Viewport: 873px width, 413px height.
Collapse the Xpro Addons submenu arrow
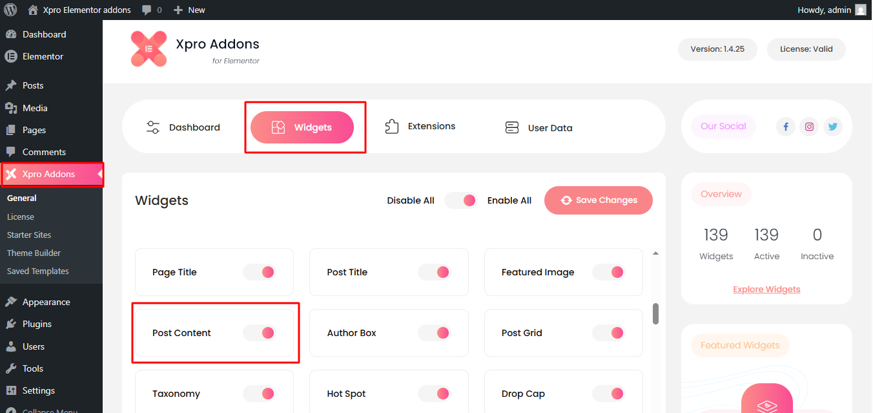(99, 174)
